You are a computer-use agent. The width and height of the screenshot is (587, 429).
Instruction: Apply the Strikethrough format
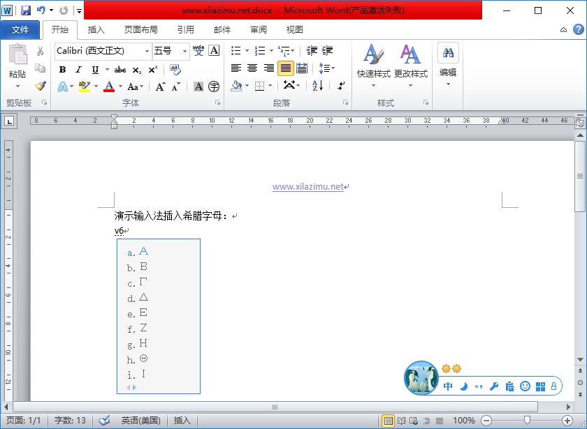(x=120, y=70)
